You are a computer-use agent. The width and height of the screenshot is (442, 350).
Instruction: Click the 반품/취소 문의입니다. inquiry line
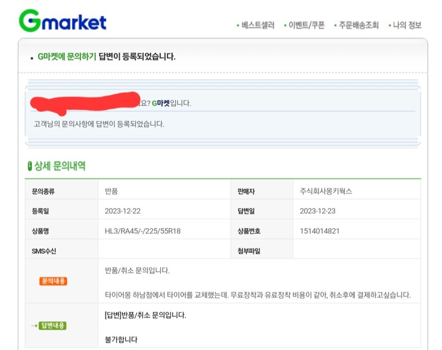click(137, 270)
